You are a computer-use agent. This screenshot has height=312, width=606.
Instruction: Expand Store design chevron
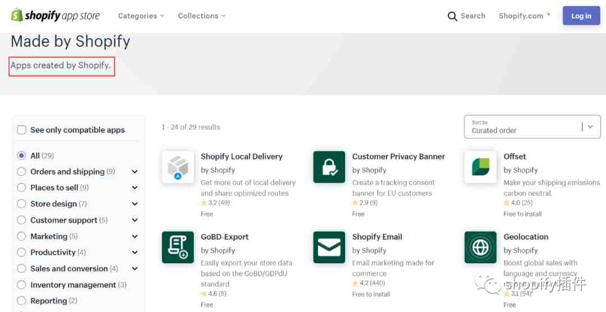(135, 204)
